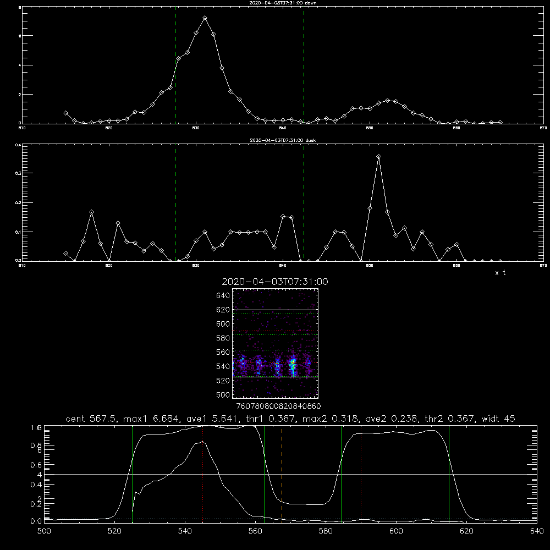
Task: Click the 600 tick label on the bottom plot x-axis
Action: click(397, 531)
